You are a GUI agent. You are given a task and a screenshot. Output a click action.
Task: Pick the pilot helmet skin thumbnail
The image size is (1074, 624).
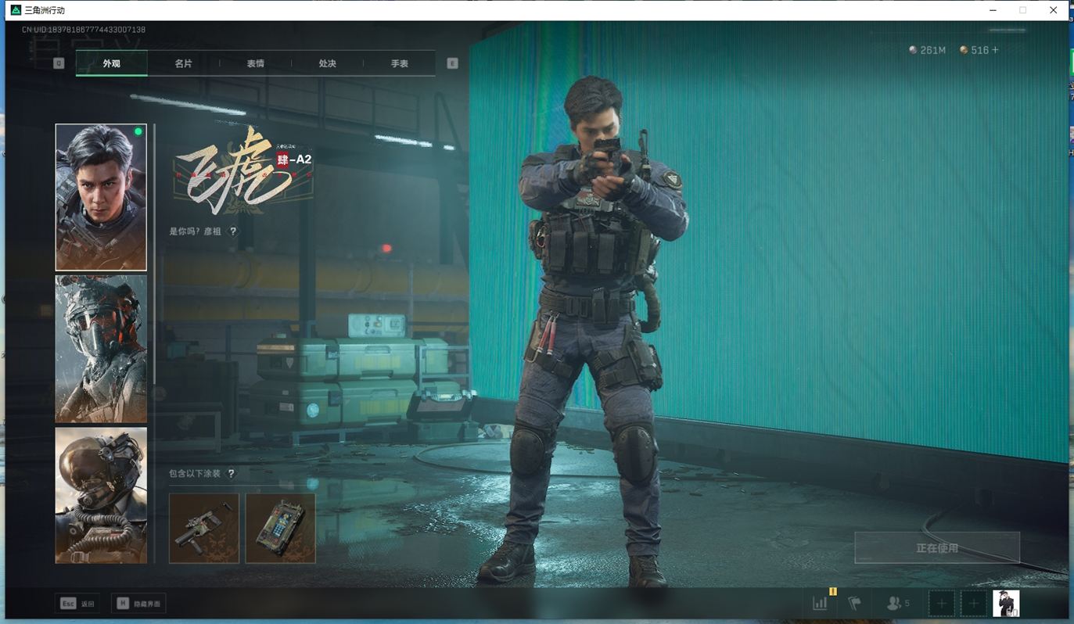point(101,495)
